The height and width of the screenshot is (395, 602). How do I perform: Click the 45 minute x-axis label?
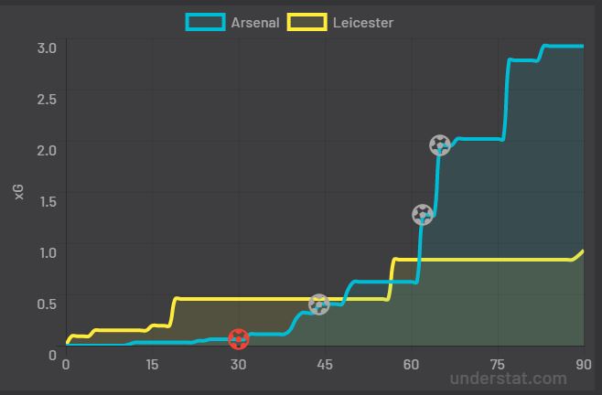coord(325,364)
